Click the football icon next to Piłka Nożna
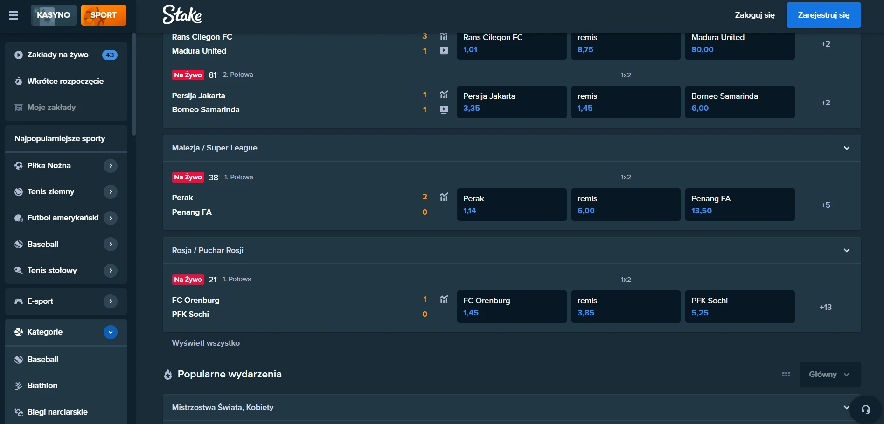 coord(19,165)
